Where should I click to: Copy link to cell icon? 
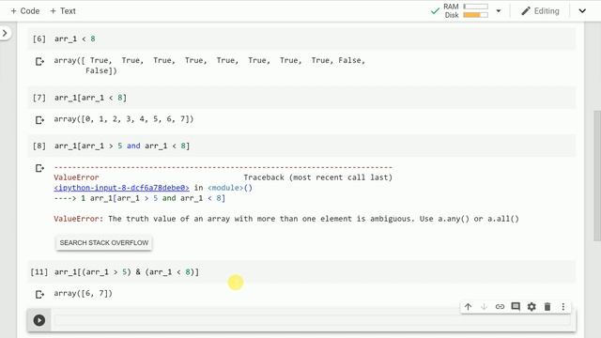click(500, 307)
